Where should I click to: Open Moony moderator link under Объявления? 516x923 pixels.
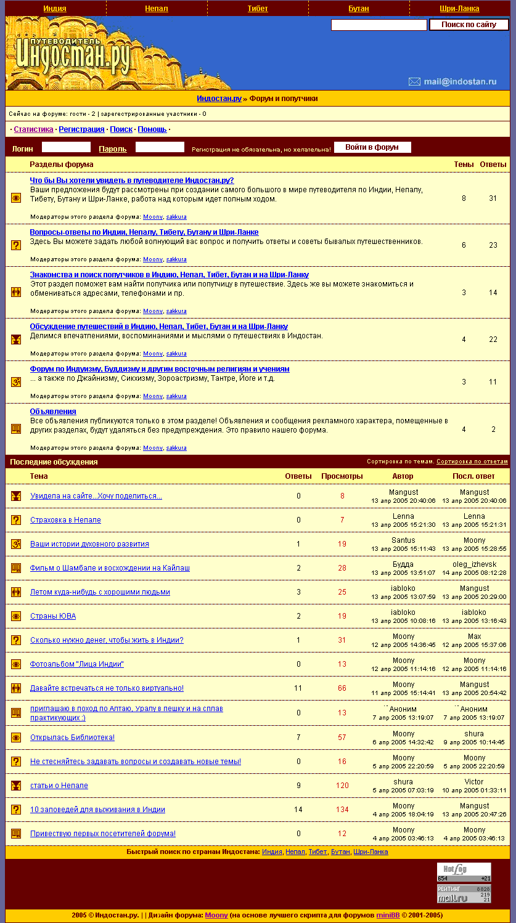(153, 448)
